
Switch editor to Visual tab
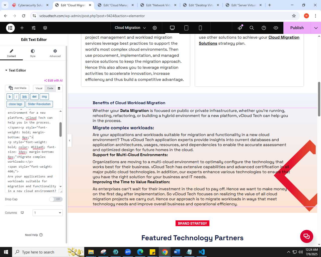pos(39,88)
